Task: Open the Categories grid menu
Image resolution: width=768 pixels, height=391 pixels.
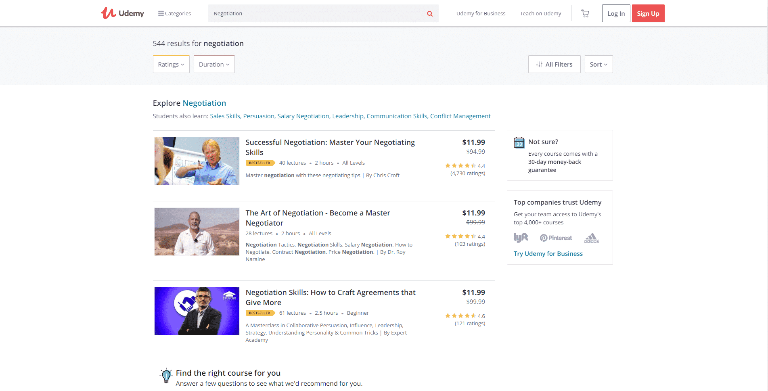Action: pos(174,13)
